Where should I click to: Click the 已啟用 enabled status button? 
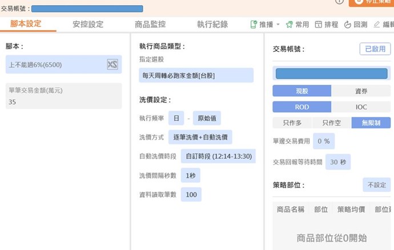375,49
